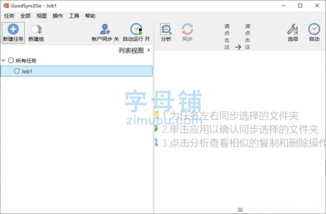Click the sync direction arrow between folders
Viewport: 326px width, 214px height.
(238, 47)
